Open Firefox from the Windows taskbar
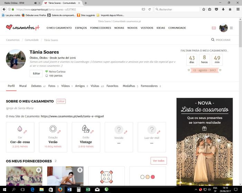The height and width of the screenshot is (193, 242). click(60, 190)
